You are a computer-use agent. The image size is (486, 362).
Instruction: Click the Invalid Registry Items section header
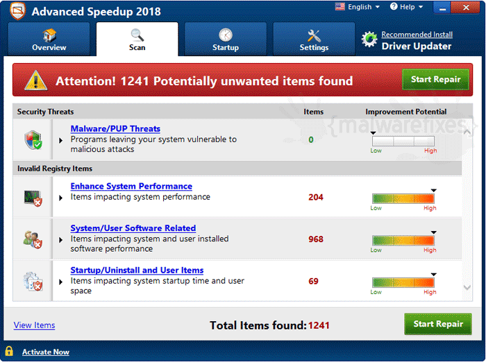[237, 169]
